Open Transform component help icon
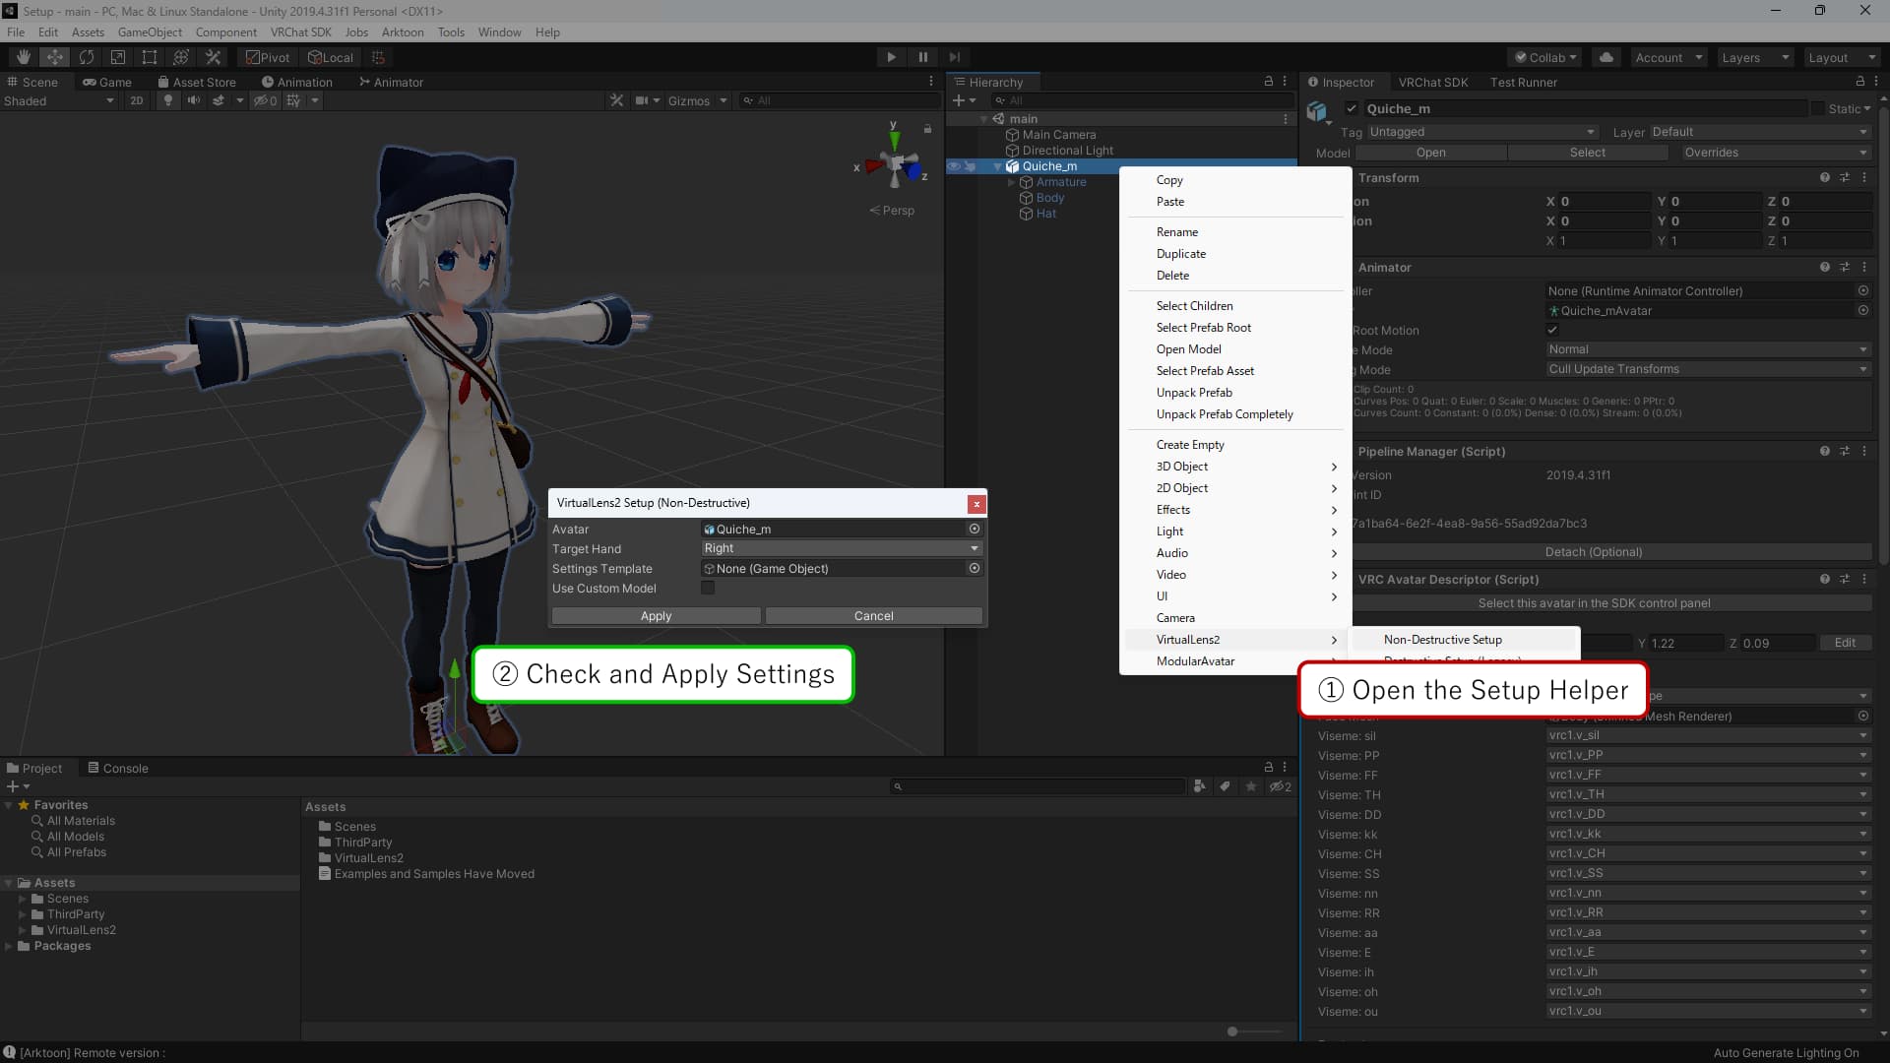The height and width of the screenshot is (1063, 1890). 1825,178
